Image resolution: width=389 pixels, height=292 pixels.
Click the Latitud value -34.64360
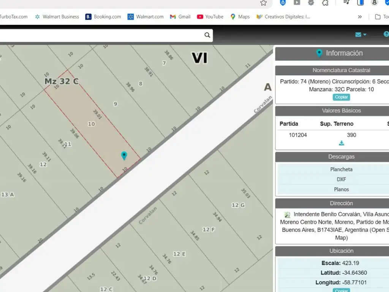click(354, 273)
